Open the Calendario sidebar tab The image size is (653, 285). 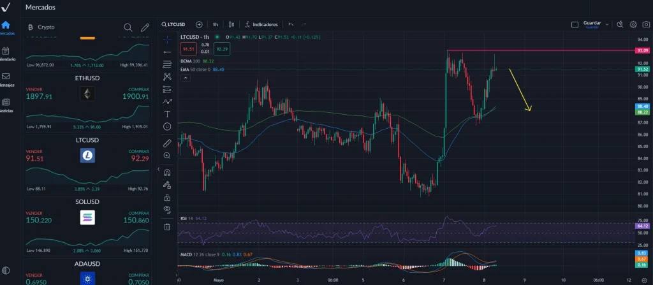click(x=6, y=54)
